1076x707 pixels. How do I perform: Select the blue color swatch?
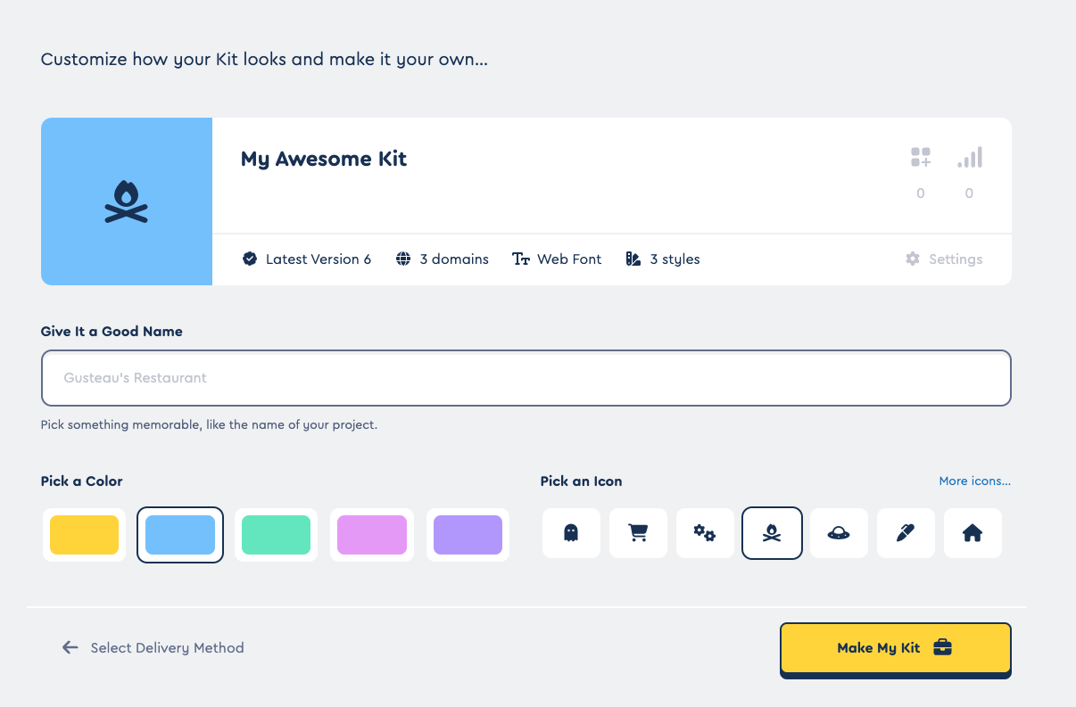pyautogui.click(x=180, y=535)
